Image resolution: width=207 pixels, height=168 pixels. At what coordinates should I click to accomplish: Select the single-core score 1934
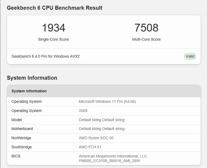click(54, 28)
